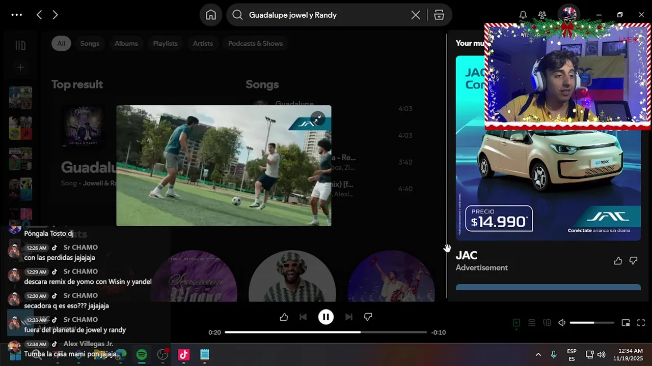This screenshot has width=652, height=366.
Task: Expand the ad video to full size
Action: coord(317,118)
